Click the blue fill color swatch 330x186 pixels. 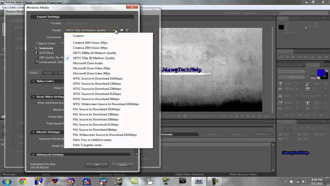(x=321, y=73)
